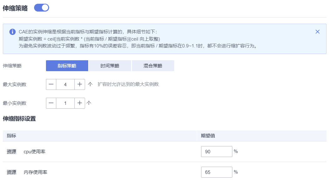Toggle the 伸缩策略 switch off
The width and height of the screenshot is (329, 182).
tap(42, 8)
